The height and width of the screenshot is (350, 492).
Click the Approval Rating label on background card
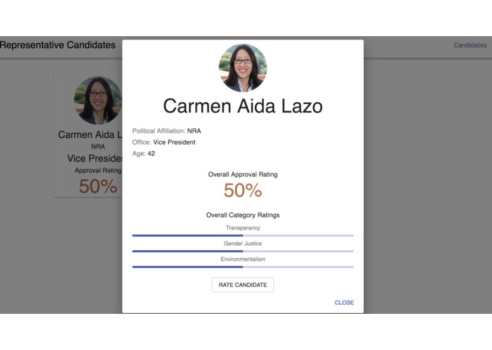click(98, 171)
